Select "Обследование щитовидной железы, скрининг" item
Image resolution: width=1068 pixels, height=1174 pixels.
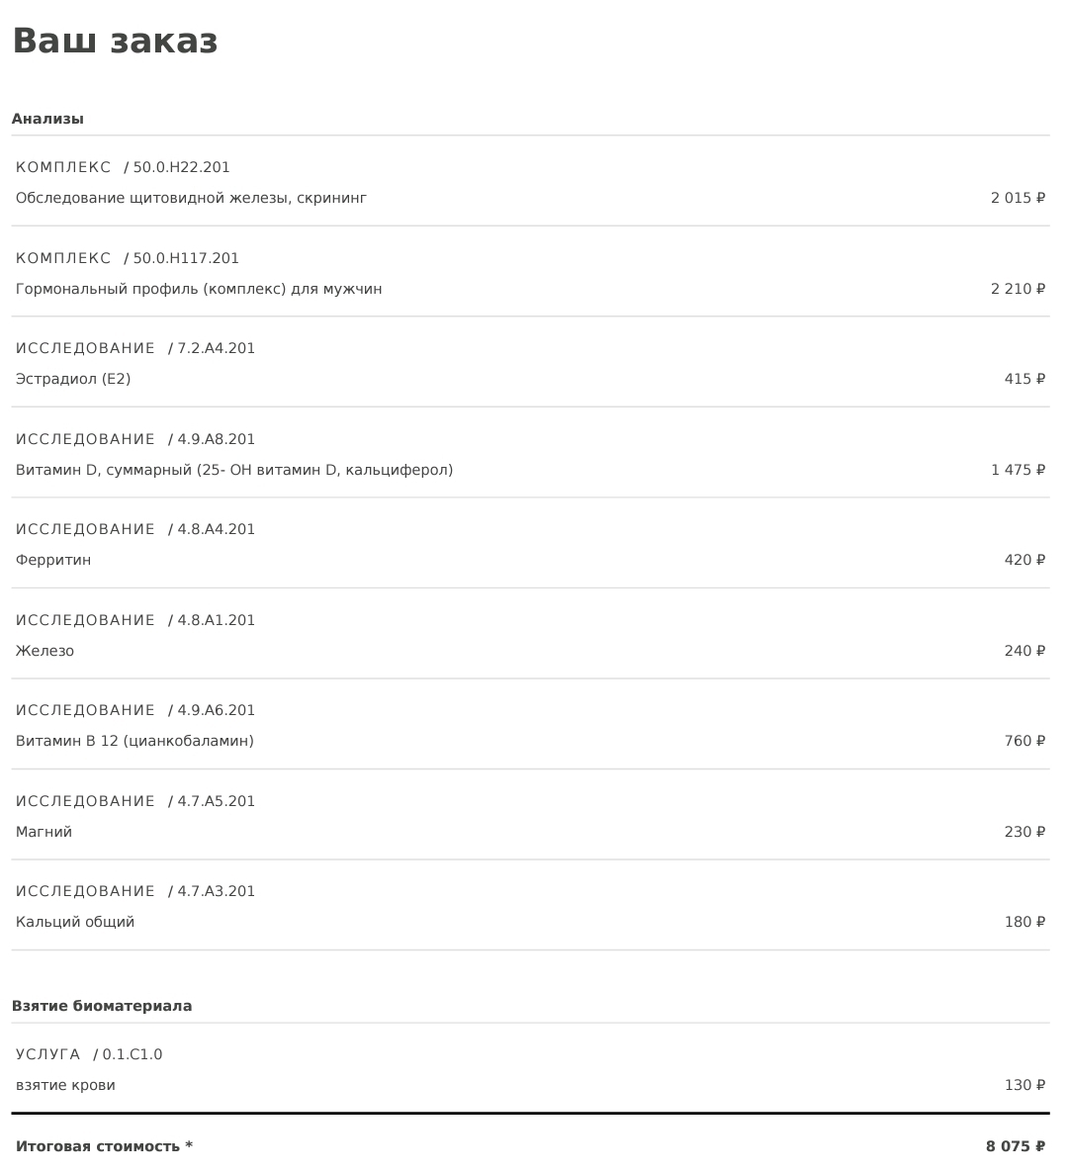[191, 198]
